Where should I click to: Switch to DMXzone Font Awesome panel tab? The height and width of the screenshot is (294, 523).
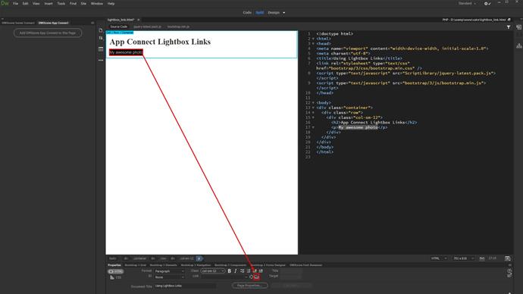tap(306, 265)
